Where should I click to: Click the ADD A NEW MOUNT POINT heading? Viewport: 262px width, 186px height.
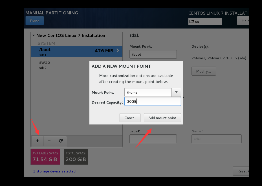tap(121, 66)
